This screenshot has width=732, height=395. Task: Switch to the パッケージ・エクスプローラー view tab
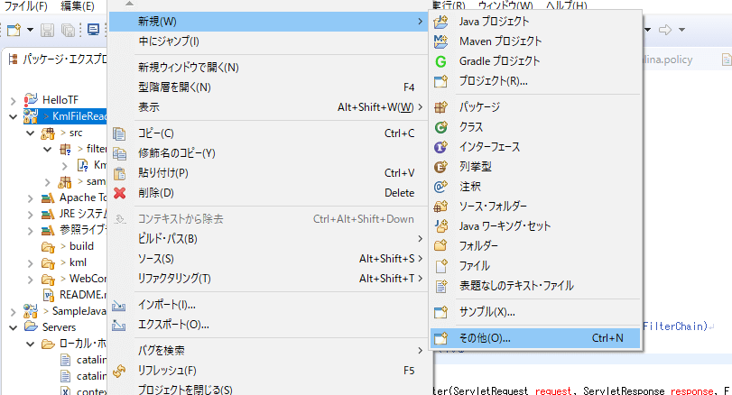click(x=57, y=60)
